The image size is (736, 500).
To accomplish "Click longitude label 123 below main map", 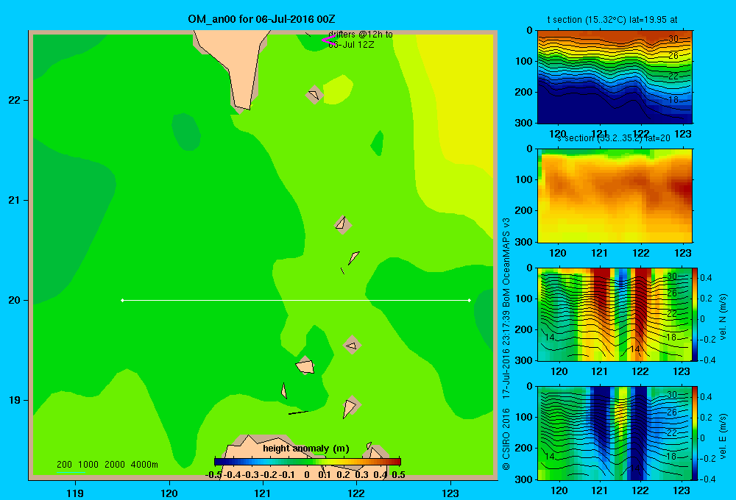I will coord(450,493).
